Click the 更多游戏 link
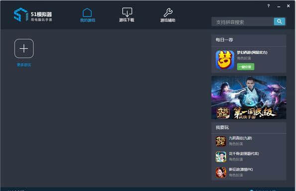Screen dimensions: 296x191 (24, 65)
